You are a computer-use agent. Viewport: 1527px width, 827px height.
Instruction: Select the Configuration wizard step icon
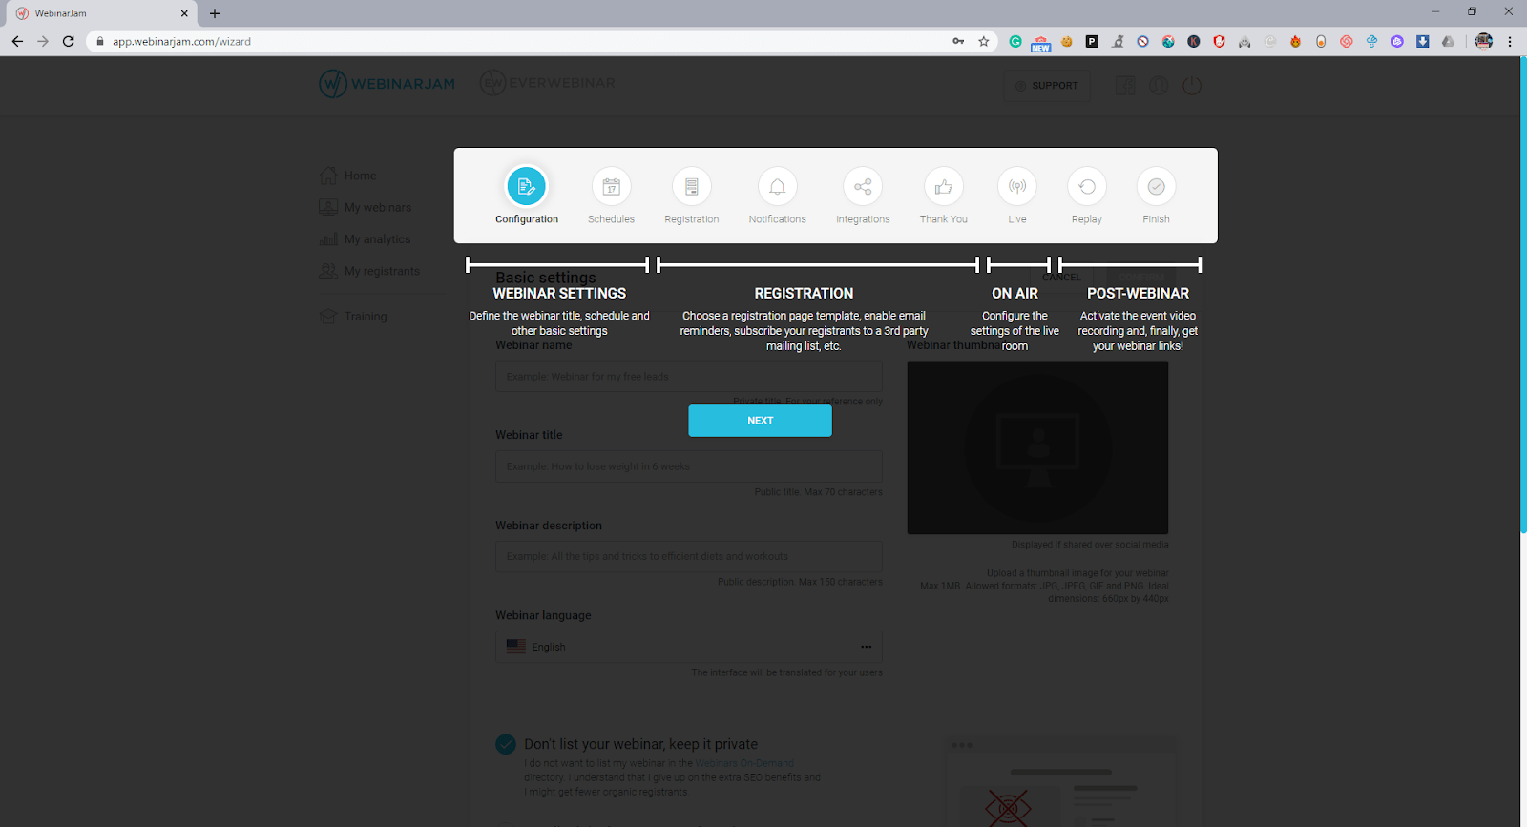526,187
